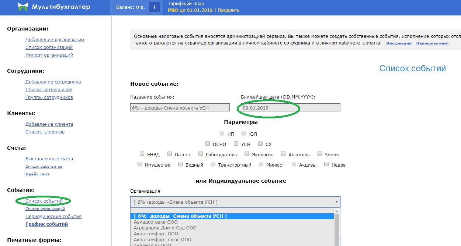Open the Инструкция link

[399, 43]
